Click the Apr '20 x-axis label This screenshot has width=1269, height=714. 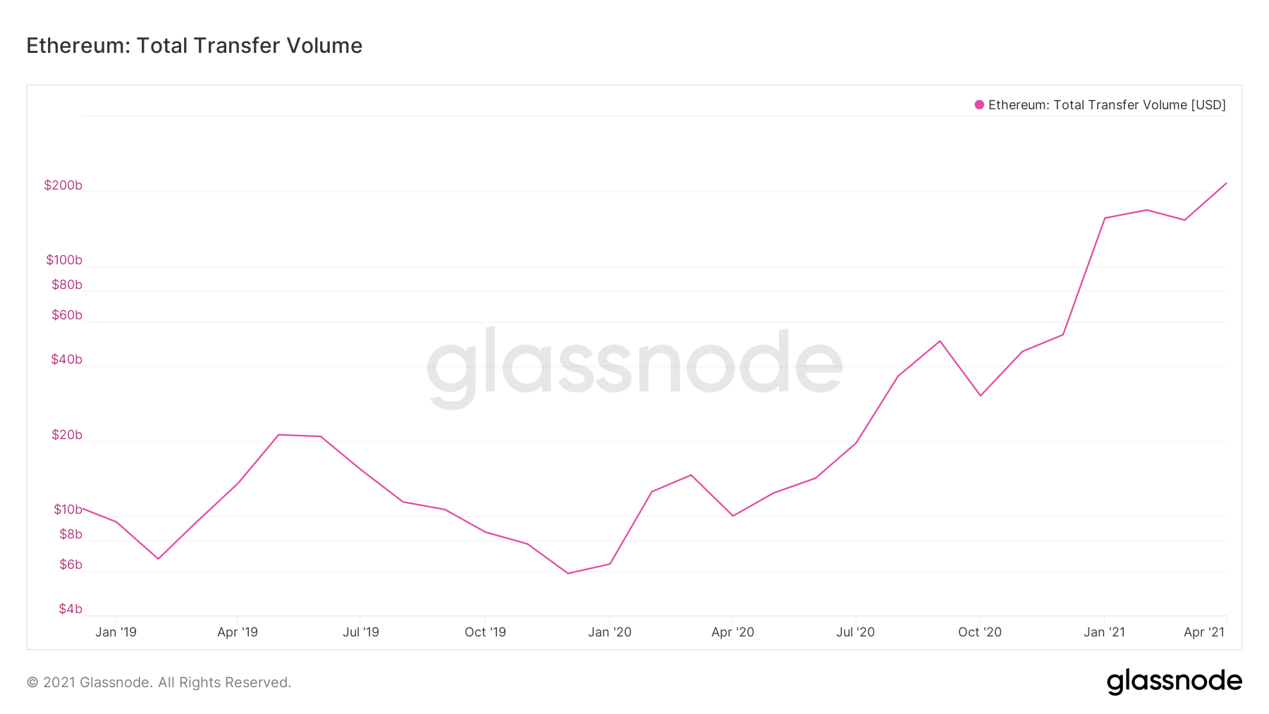tap(733, 632)
